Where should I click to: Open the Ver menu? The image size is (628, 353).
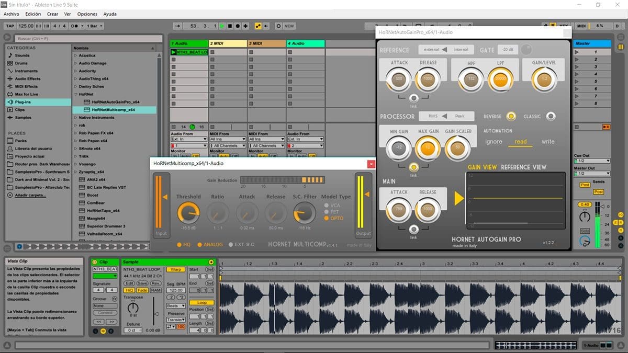[68, 14]
